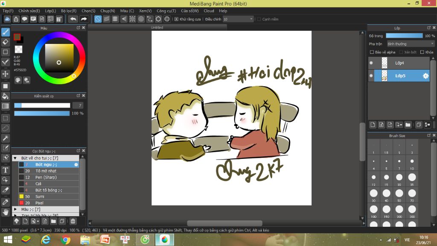Select the Pen (Sharp) brush

click(x=49, y=177)
